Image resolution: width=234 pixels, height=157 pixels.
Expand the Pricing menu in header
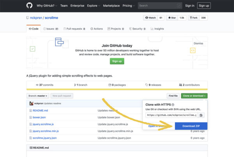(128, 6)
